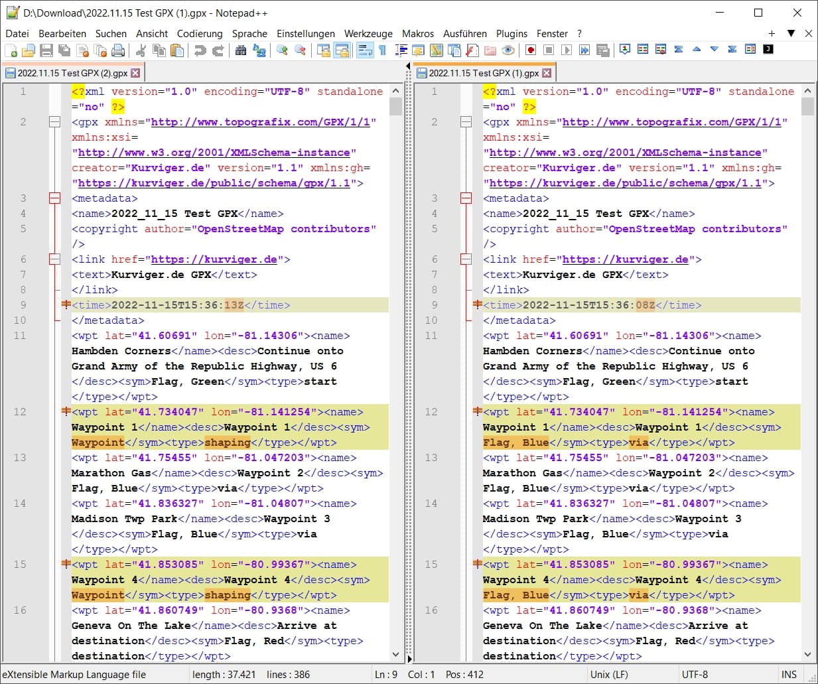
Task: Open the Function List panel icon
Action: click(x=472, y=50)
